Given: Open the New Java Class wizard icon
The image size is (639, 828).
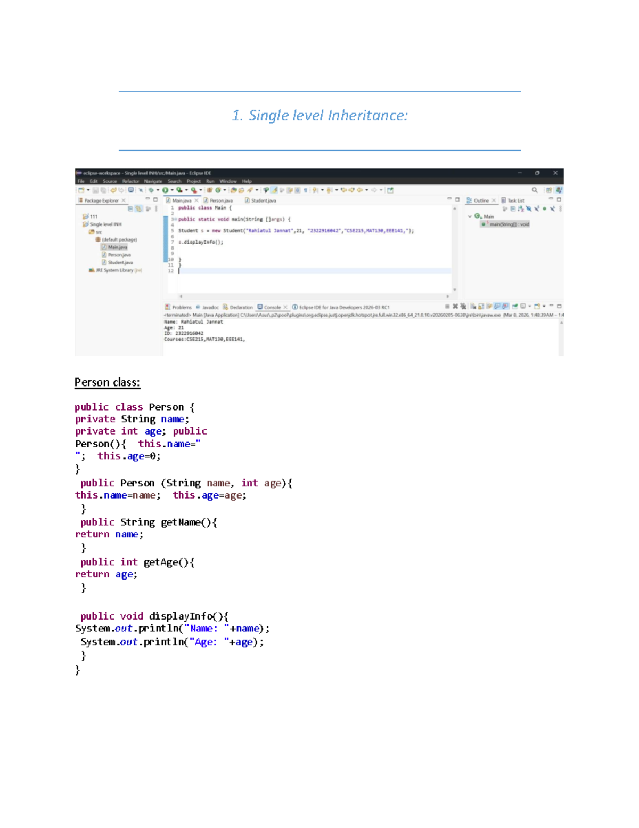Looking at the screenshot, I should (x=218, y=190).
